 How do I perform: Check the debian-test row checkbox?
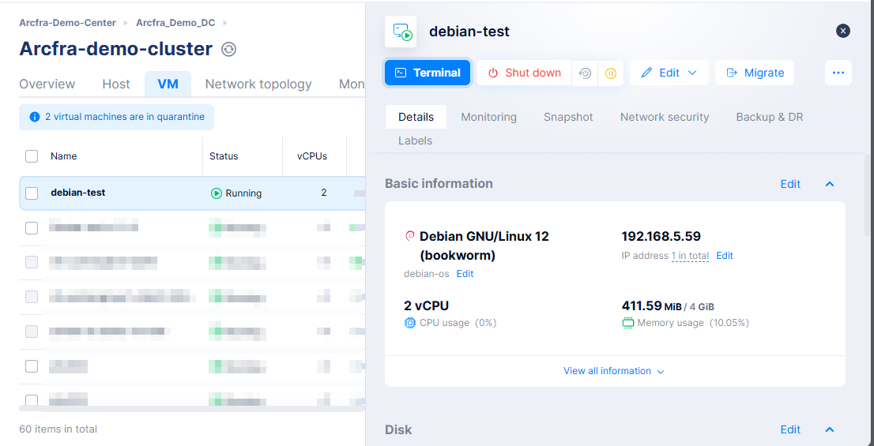[32, 193]
